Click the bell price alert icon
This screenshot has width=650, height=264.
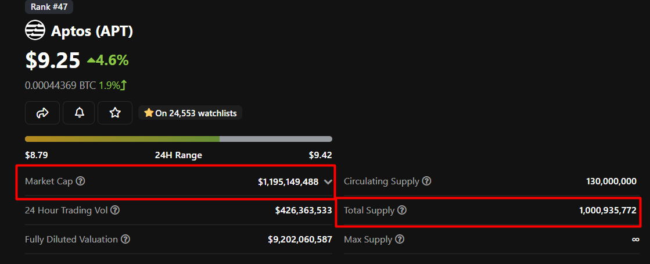tap(80, 113)
